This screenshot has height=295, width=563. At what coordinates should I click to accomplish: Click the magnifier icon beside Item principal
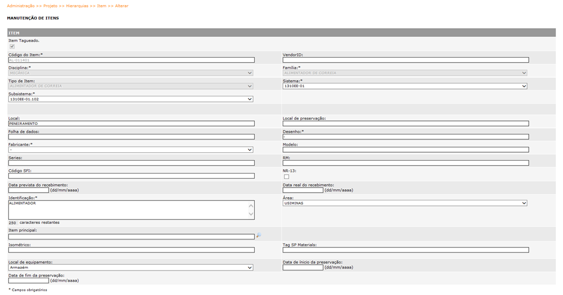tap(259, 236)
